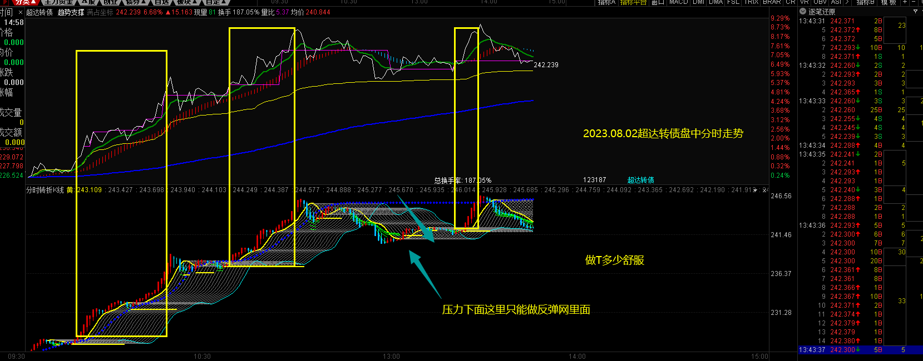This screenshot has width=923, height=361.
Task: Click the bottom 13:00 time axis label
Action: [x=391, y=357]
